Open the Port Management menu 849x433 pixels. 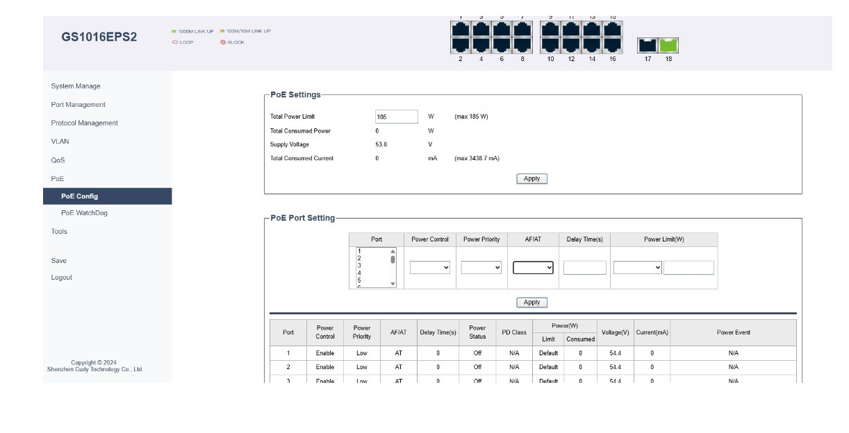(x=79, y=105)
